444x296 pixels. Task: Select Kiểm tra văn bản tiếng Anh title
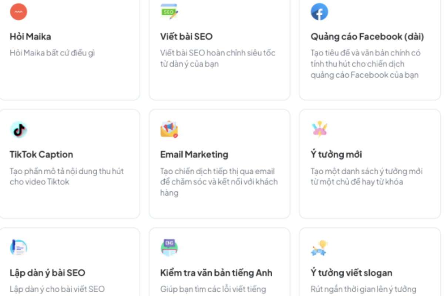click(x=216, y=273)
